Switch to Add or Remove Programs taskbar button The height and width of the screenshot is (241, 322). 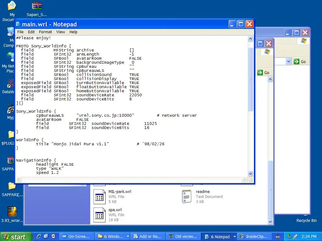point(148,237)
